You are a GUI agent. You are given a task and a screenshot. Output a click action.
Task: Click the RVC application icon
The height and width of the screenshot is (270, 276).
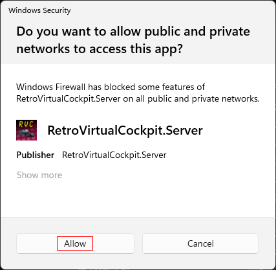point(27,130)
